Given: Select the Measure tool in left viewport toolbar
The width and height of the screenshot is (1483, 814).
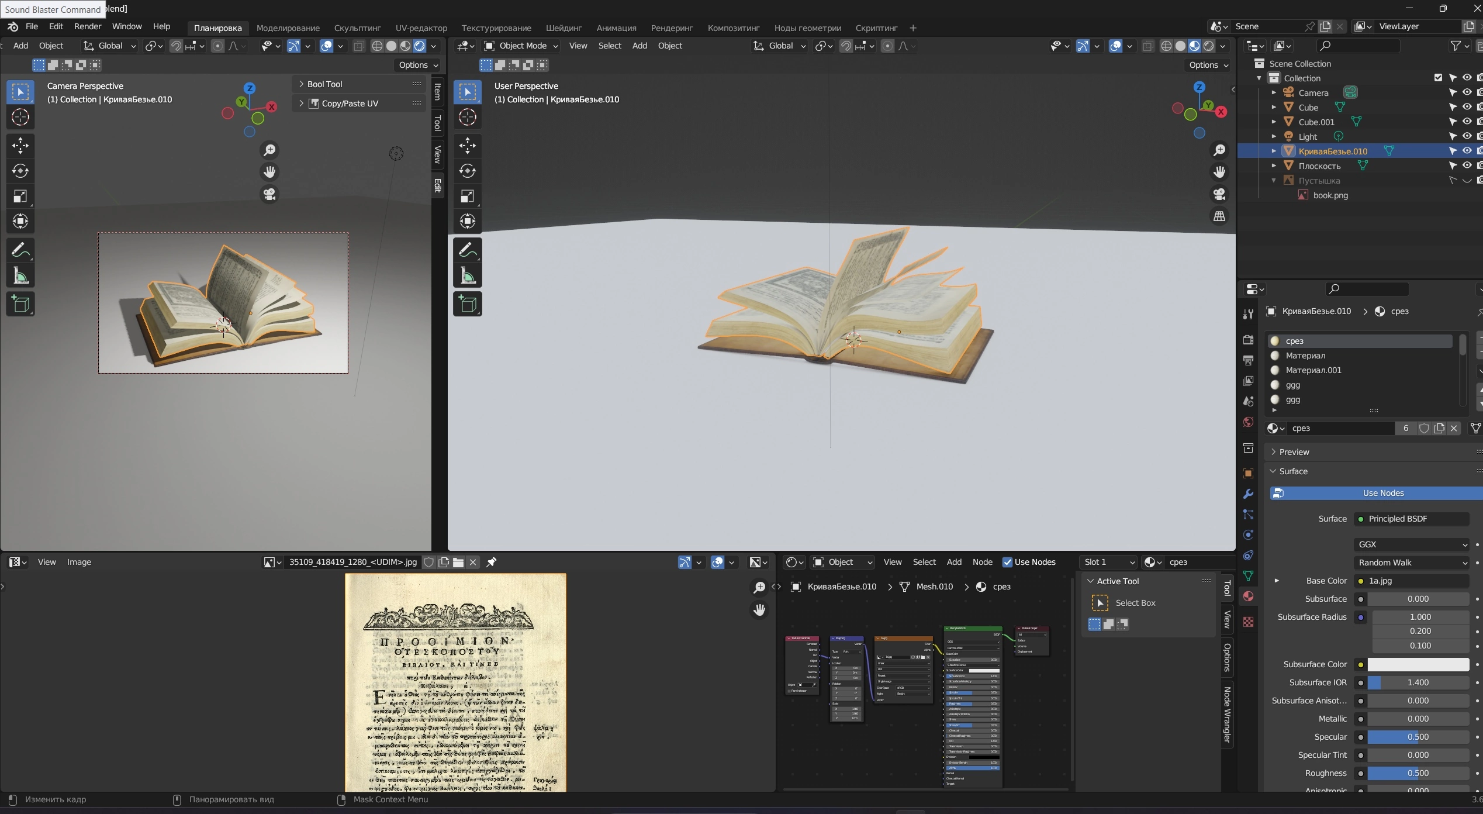Looking at the screenshot, I should (20, 275).
